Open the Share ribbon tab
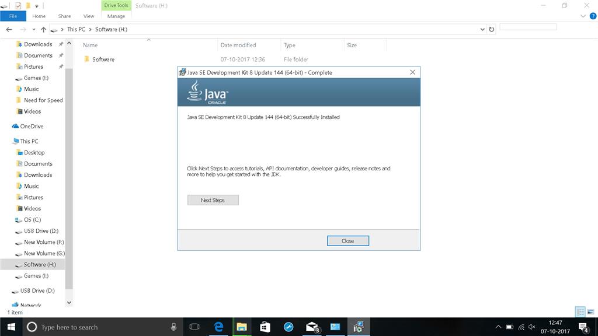This screenshot has height=336, width=598. point(64,16)
